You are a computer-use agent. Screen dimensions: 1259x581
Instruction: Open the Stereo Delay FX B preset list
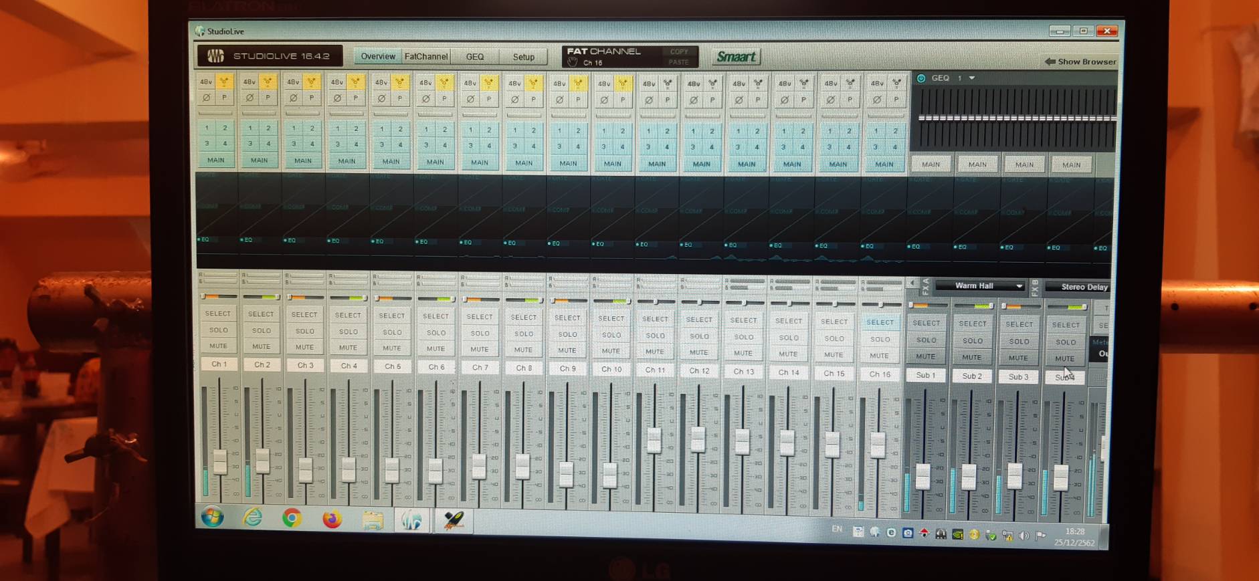1078,287
